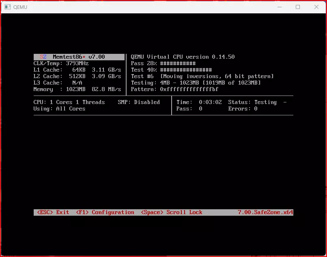Click the QEMU Virtual CPU version text
The height and width of the screenshot is (257, 327).
[x=183, y=57]
